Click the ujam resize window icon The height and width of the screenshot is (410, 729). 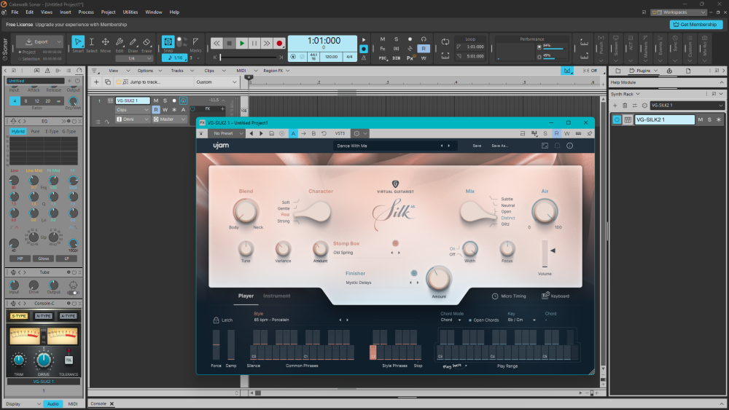coord(545,146)
